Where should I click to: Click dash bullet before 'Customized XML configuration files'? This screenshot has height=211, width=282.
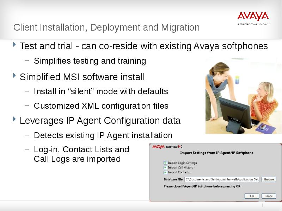[x=27, y=105]
